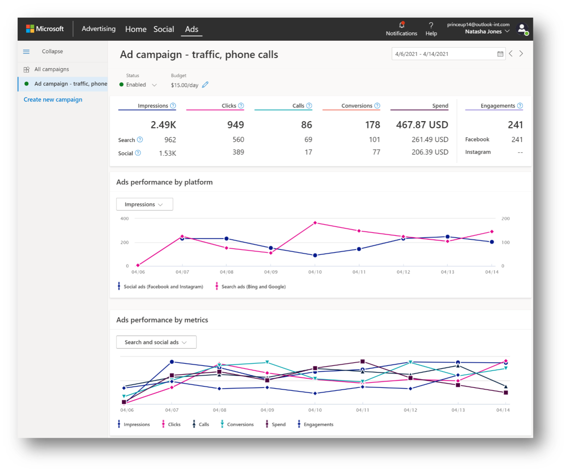Click the Help question mark icon
Viewport: 569px width, 473px height.
tap(431, 25)
